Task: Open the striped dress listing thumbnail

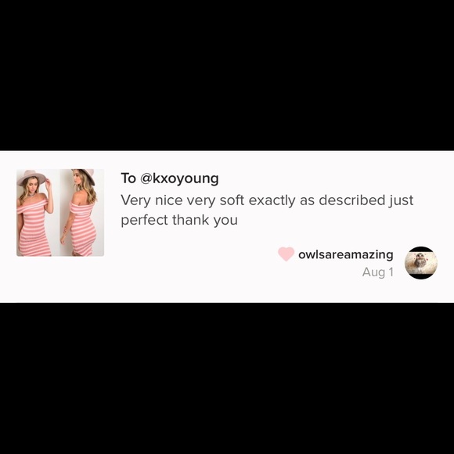Action: [60, 213]
